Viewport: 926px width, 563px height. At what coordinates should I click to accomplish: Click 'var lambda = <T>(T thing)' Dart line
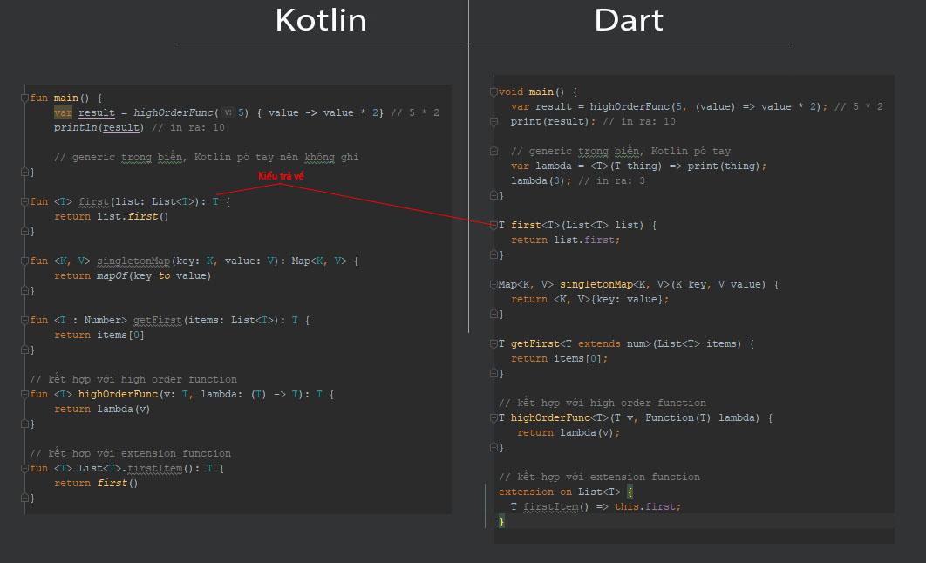coord(586,166)
